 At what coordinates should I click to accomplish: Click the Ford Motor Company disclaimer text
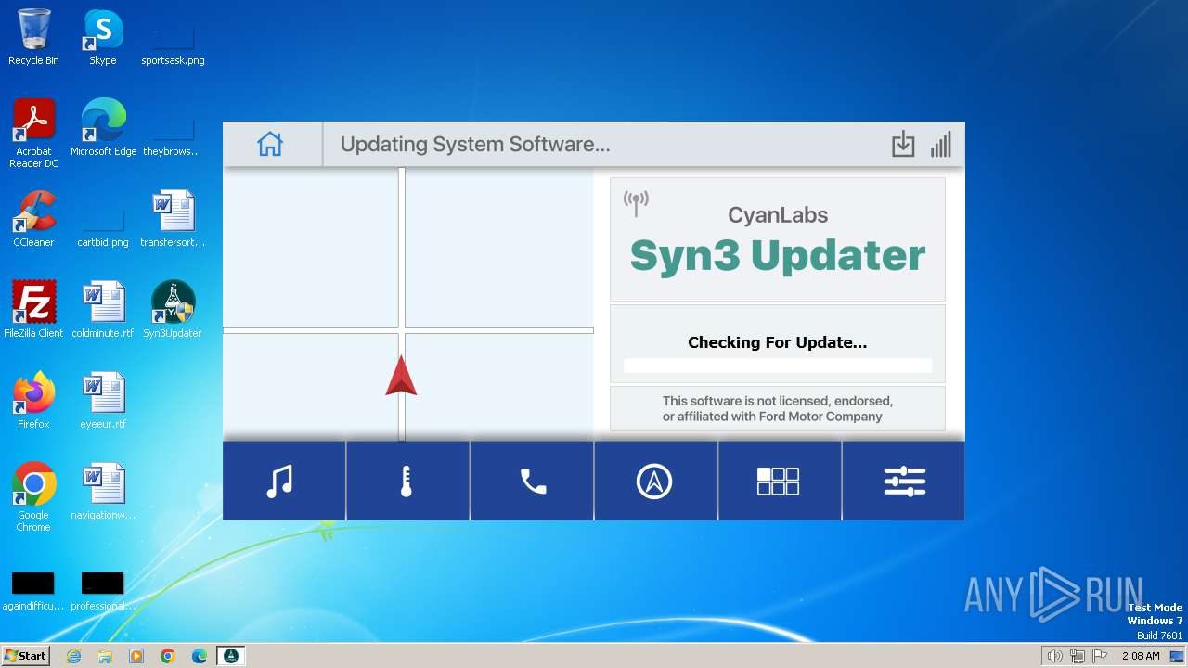778,409
